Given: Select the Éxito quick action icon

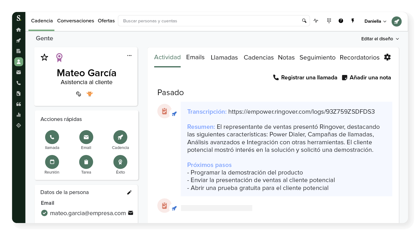Looking at the screenshot, I should pos(120,162).
